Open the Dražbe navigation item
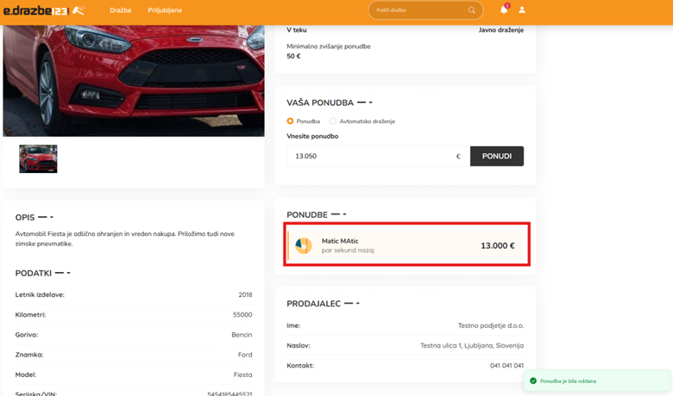The width and height of the screenshot is (673, 396). tap(121, 10)
